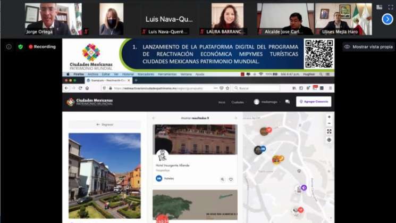Select Jorge Ortega's video thumbnail
Screen dimensions: 396x223
[53, 19]
